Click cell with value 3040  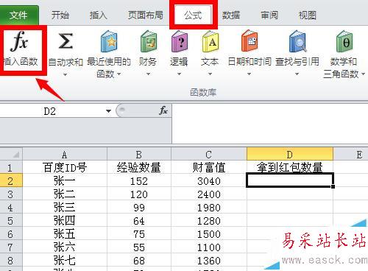coord(209,181)
